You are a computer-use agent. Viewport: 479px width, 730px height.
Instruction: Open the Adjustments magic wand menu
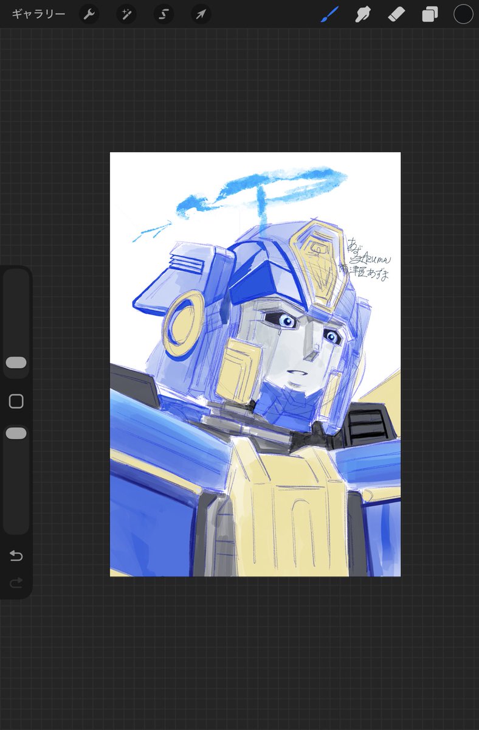[x=126, y=14]
